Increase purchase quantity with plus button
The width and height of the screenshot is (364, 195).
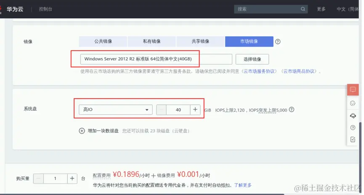(72, 179)
